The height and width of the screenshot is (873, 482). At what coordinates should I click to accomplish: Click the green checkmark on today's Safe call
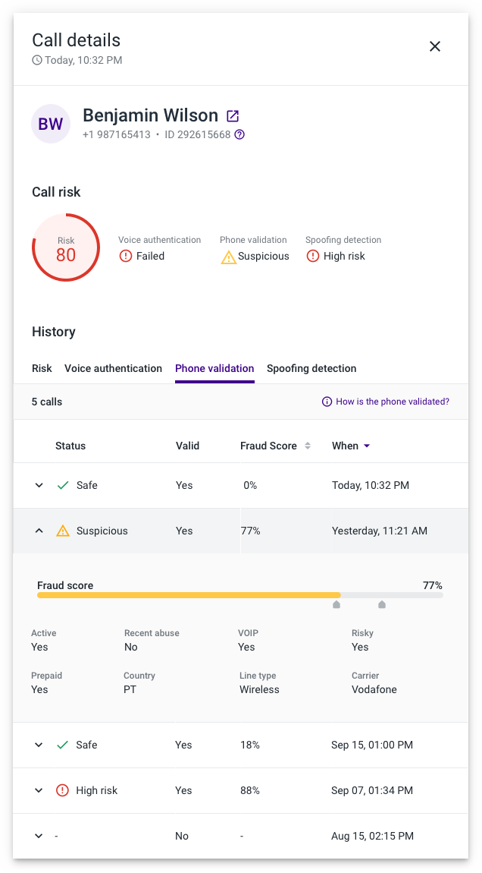[x=63, y=484]
